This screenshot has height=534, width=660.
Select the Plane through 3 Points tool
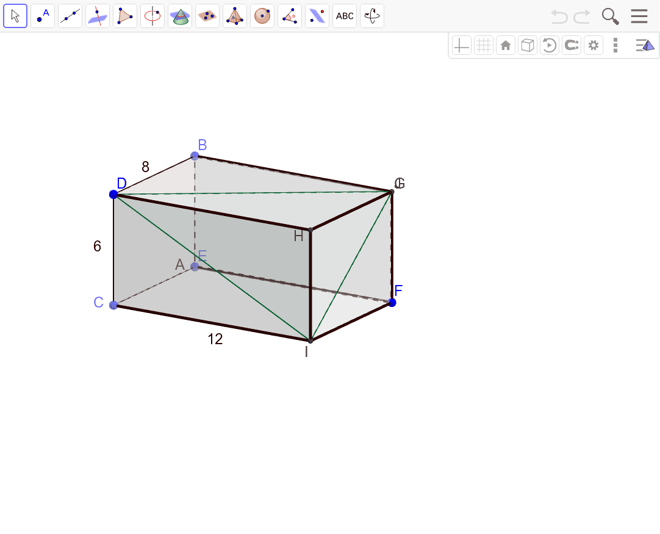(207, 16)
